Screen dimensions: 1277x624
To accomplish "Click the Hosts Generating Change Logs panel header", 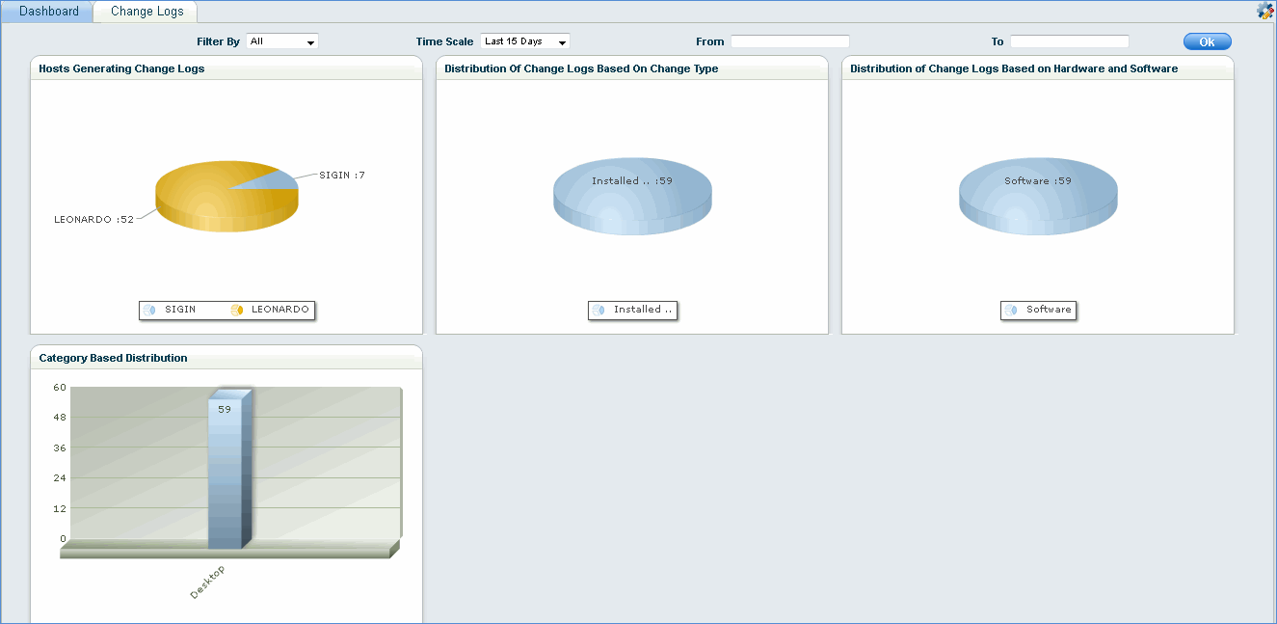I will [121, 68].
